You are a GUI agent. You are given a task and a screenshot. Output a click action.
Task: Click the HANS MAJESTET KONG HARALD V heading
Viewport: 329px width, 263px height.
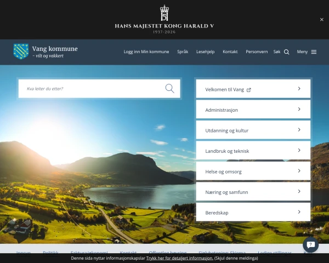[x=164, y=26]
